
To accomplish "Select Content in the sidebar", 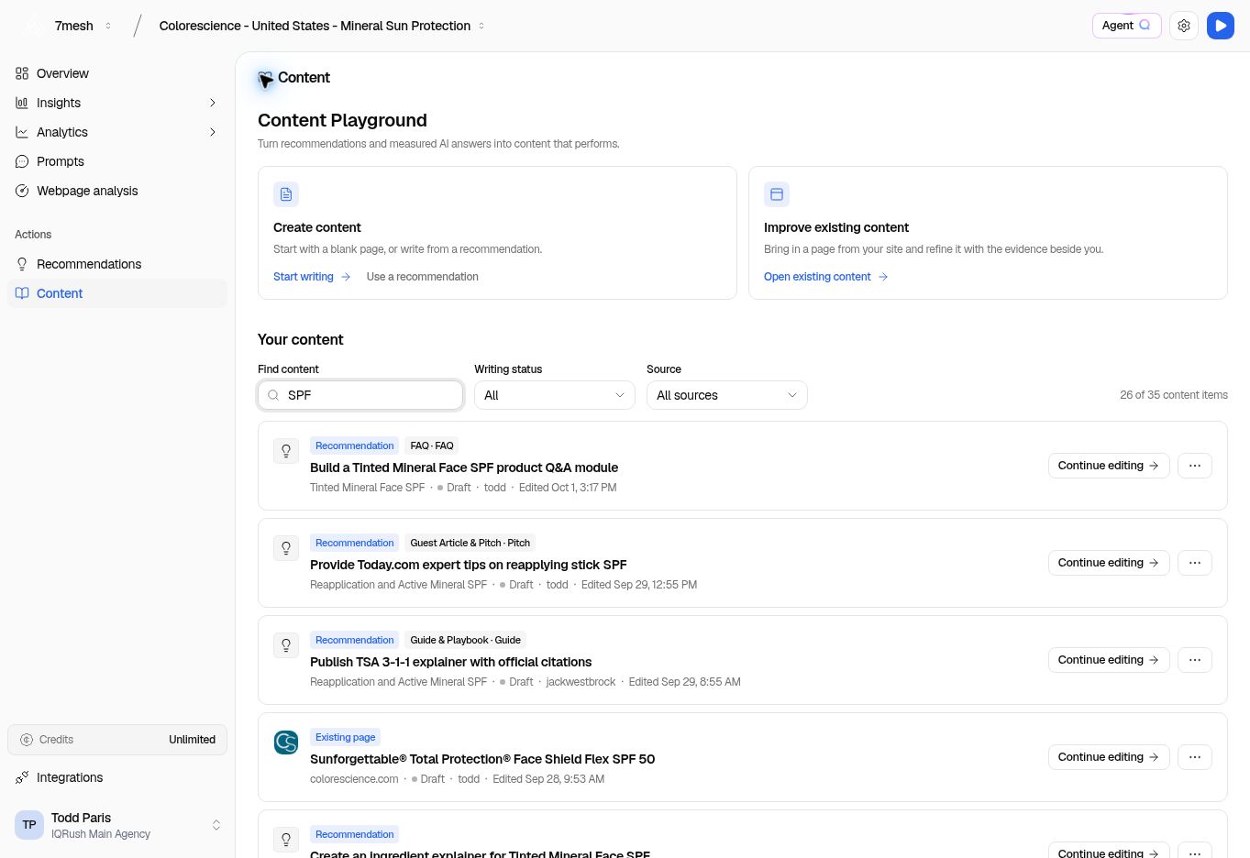I will point(117,293).
